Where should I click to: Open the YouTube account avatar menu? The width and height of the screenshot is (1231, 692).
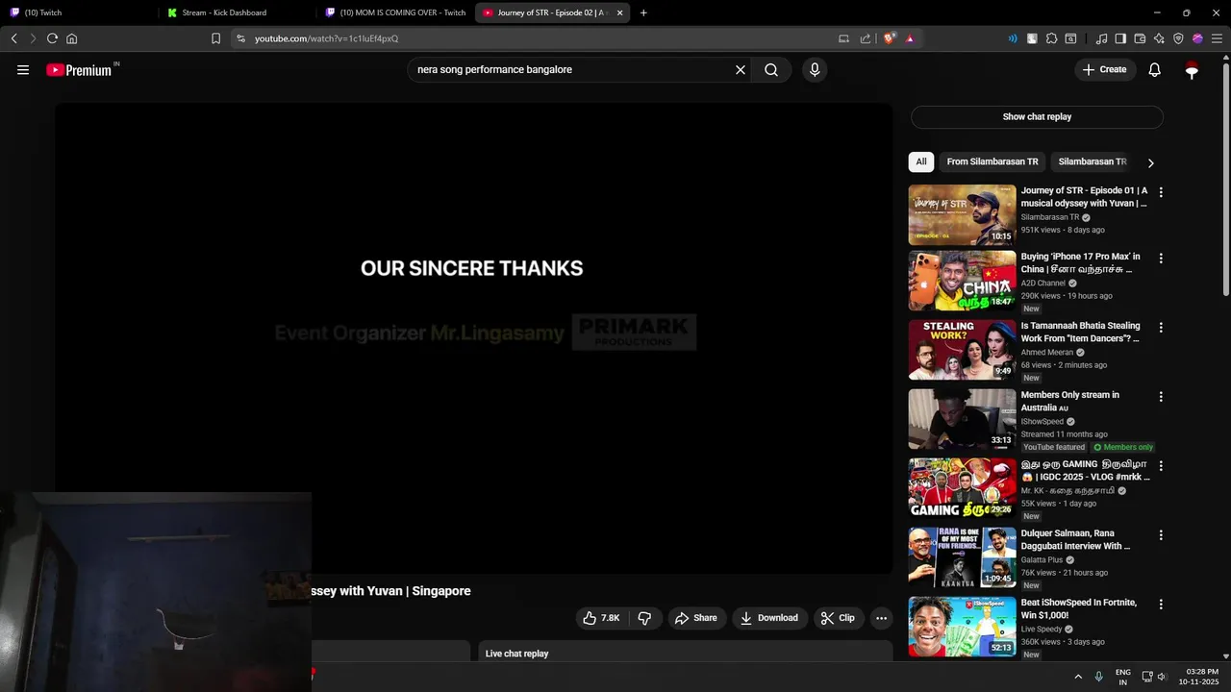coord(1192,69)
